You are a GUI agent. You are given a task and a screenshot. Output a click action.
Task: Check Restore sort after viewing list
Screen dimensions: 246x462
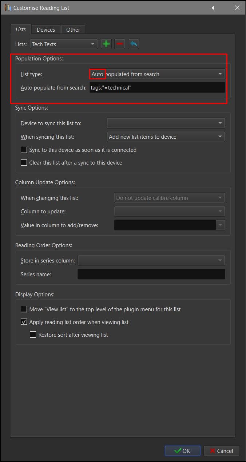click(x=33, y=335)
